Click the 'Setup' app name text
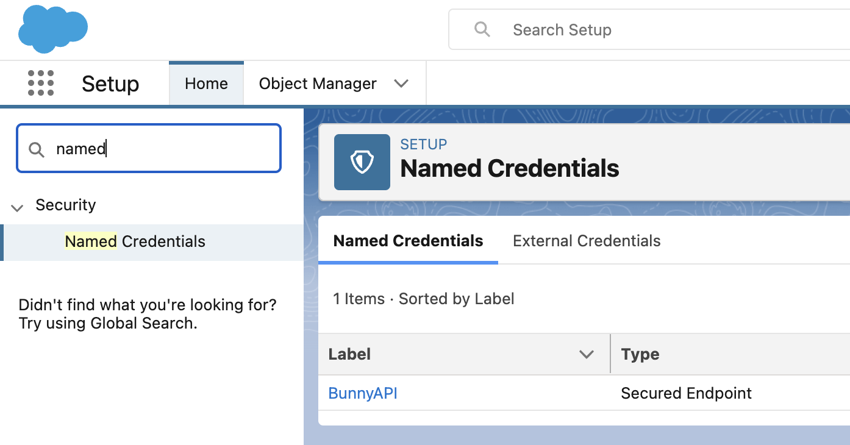Screen dimensions: 850x445 110,84
